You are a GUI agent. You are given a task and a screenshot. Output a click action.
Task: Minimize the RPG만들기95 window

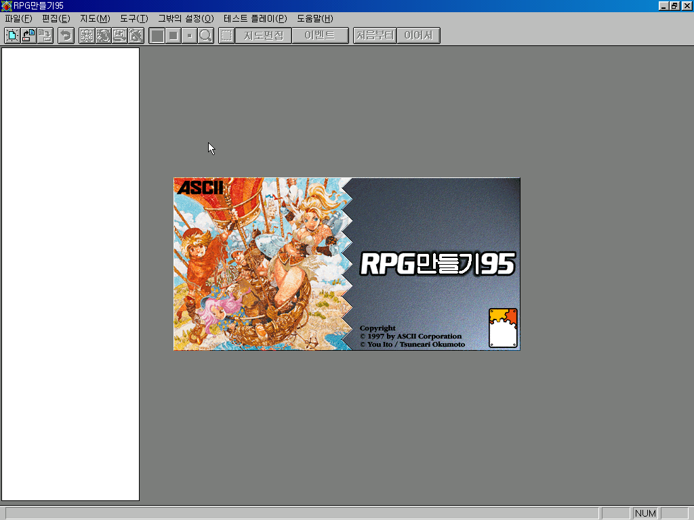(664, 5)
